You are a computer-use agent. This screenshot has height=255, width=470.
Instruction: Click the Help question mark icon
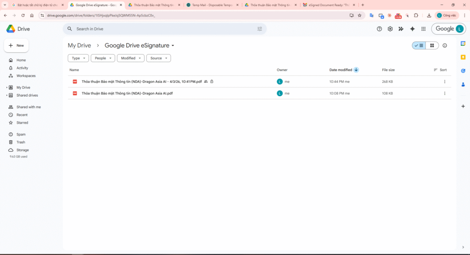[379, 29]
